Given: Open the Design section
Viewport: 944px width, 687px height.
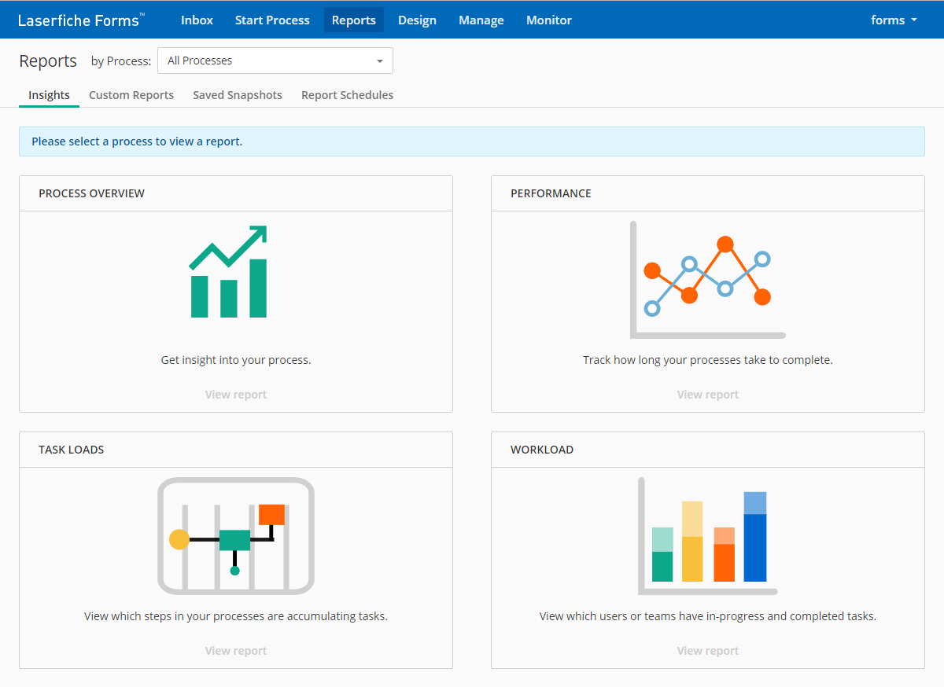Looking at the screenshot, I should point(417,20).
